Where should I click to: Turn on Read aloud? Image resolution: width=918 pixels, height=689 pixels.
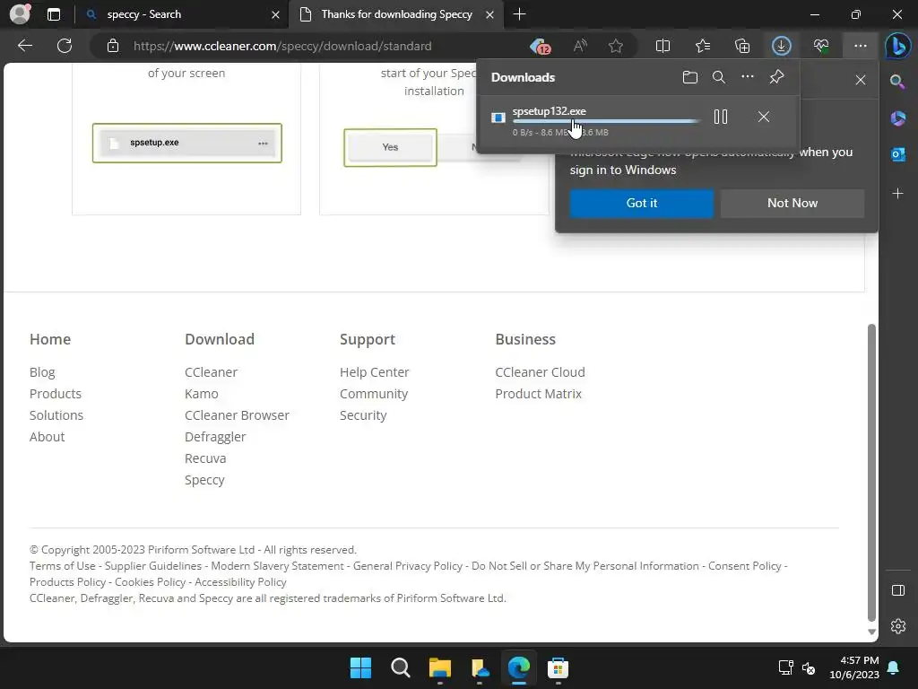pyautogui.click(x=580, y=46)
